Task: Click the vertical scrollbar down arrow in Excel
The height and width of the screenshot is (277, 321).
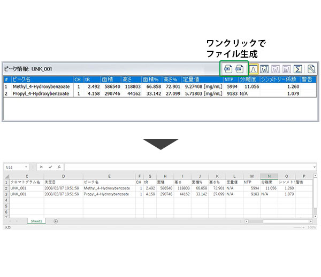Action: [315, 216]
